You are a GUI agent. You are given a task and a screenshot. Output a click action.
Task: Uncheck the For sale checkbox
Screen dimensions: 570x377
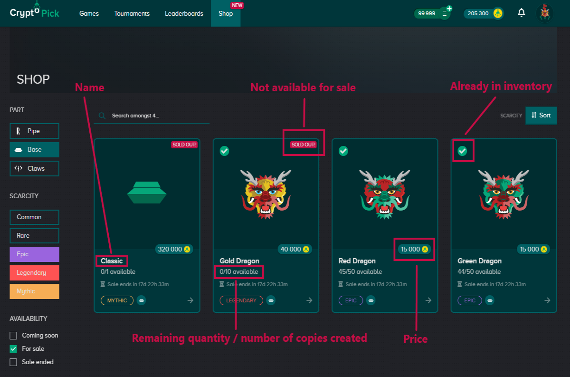pos(13,348)
